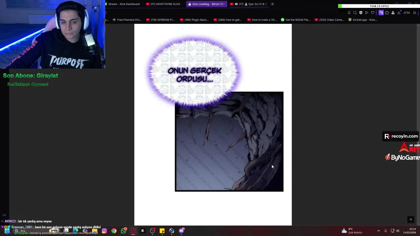Click the ByNoGame sponsor logo
The image size is (420, 236).
point(403,158)
